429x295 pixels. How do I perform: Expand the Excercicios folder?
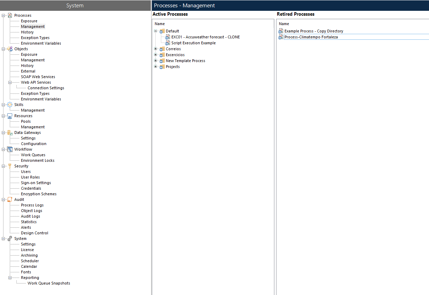(x=156, y=54)
